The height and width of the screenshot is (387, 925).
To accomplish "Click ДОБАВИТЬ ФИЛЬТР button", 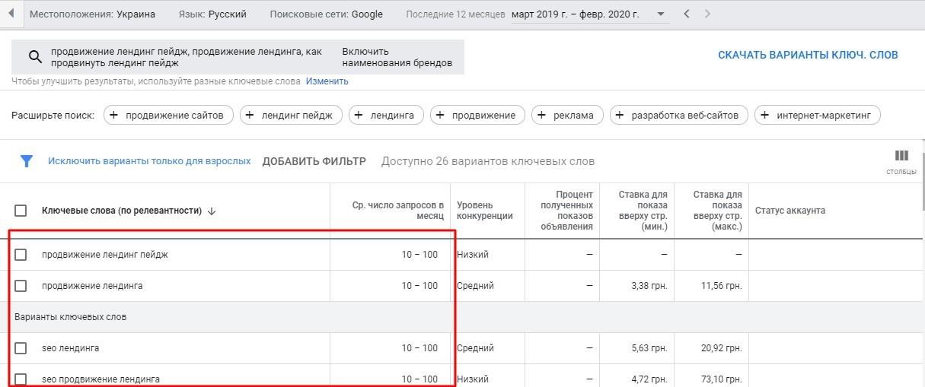I will point(314,161).
